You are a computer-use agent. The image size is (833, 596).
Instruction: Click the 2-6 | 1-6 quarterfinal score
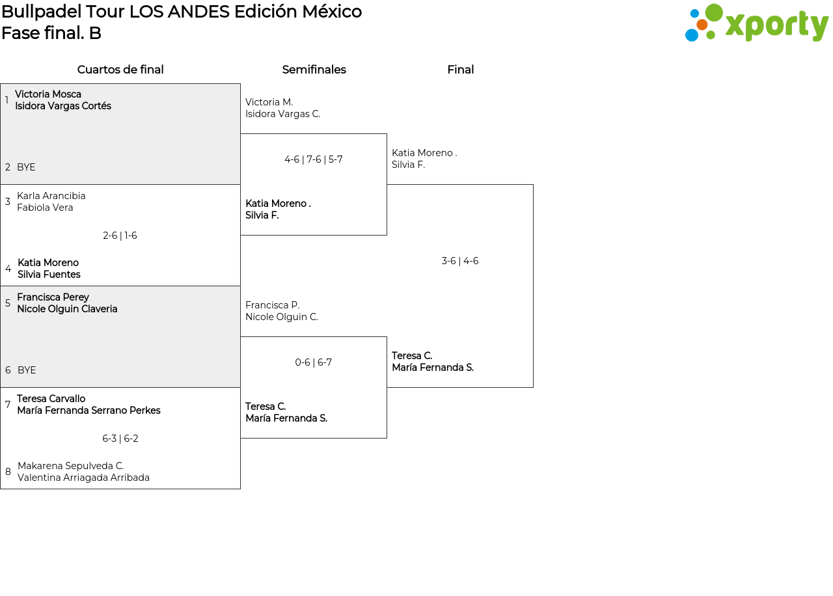point(120,236)
